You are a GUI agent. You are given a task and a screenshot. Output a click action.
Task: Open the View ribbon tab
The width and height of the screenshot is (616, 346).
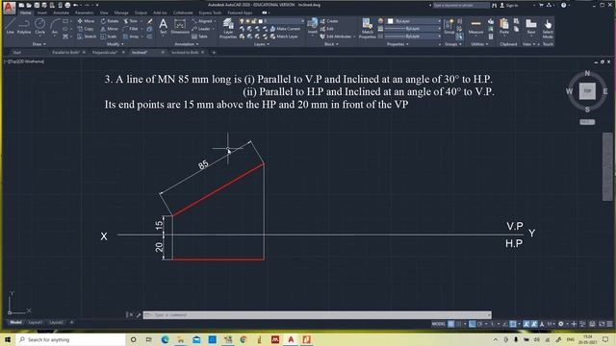104,12
